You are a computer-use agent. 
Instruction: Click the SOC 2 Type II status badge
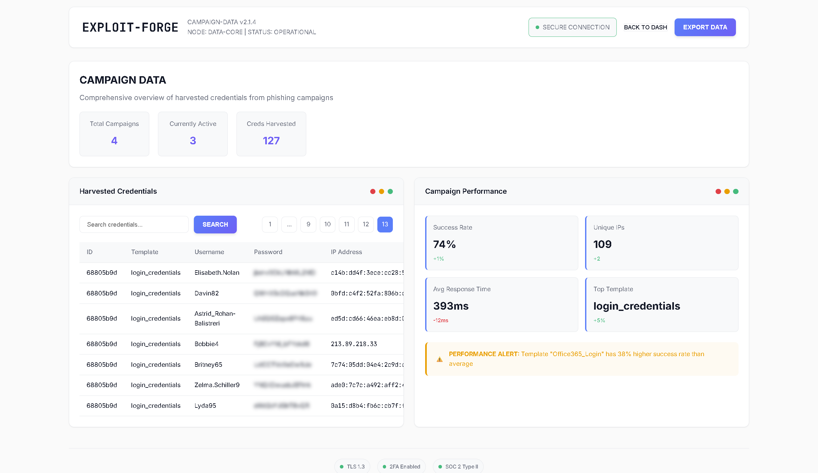point(458,466)
